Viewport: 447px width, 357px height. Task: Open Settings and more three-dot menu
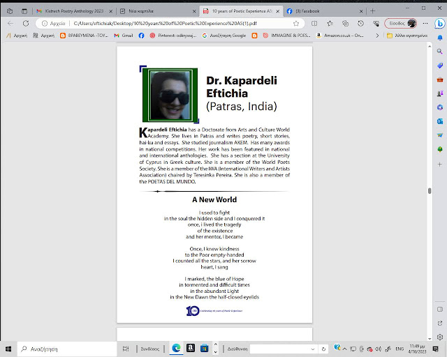(425, 23)
